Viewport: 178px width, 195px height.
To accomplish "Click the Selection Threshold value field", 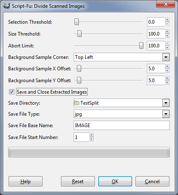I will (156, 22).
